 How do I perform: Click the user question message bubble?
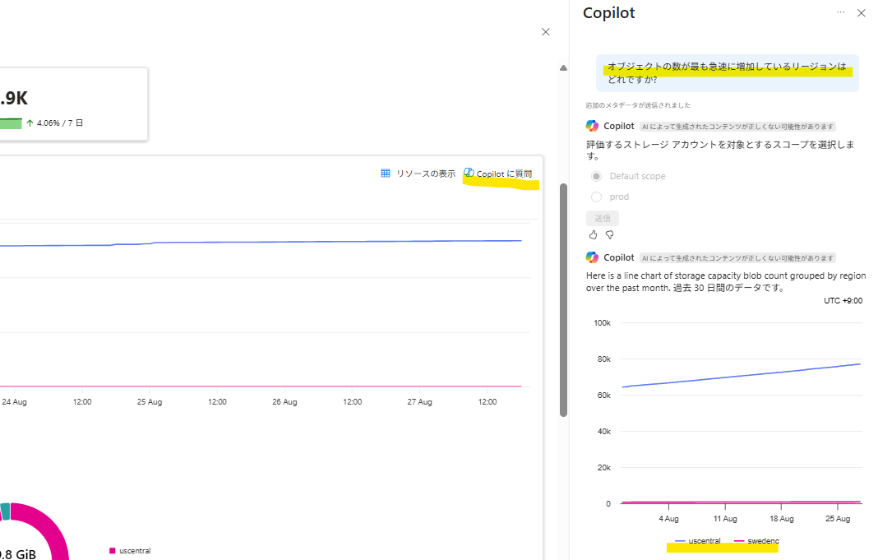[x=727, y=73]
